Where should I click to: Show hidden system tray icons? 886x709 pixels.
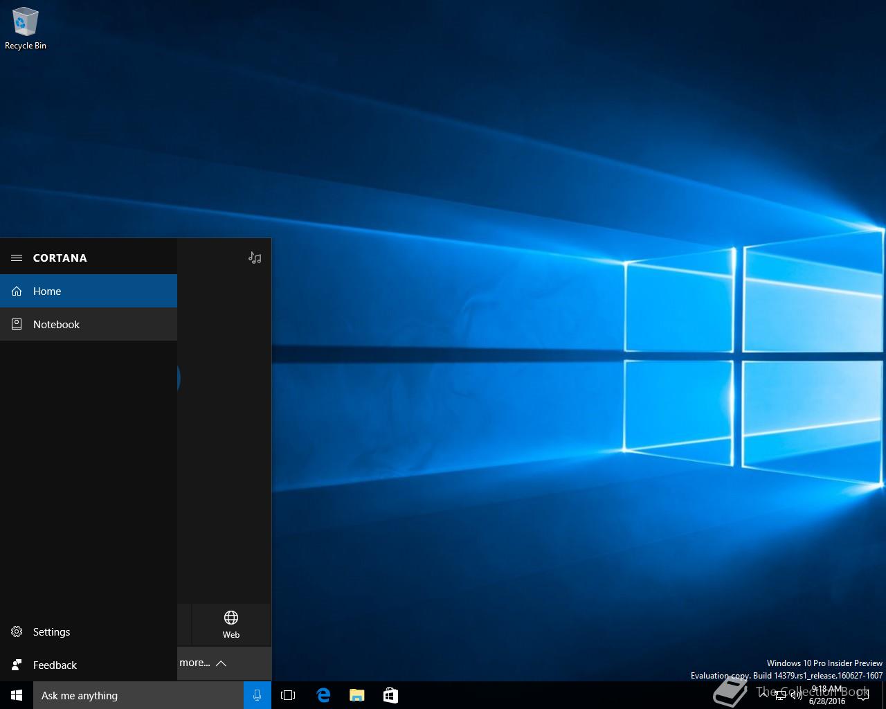[763, 695]
